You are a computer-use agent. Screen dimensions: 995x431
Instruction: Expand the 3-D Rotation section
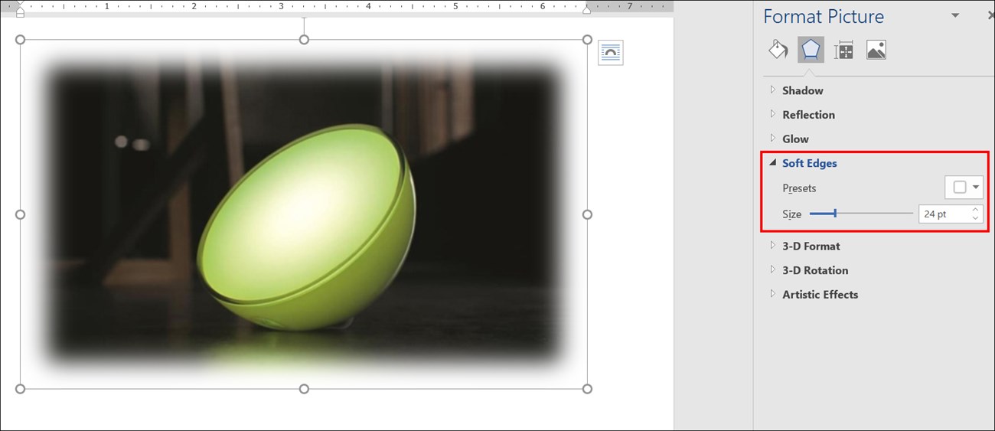[814, 270]
